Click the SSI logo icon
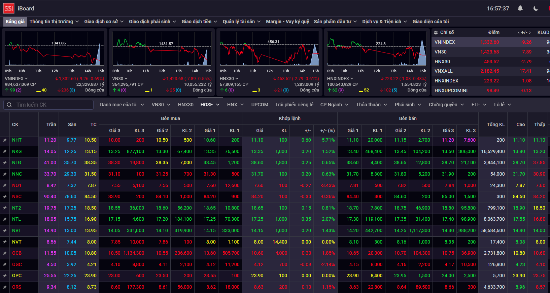The width and height of the screenshot is (550, 293). tap(9, 8)
